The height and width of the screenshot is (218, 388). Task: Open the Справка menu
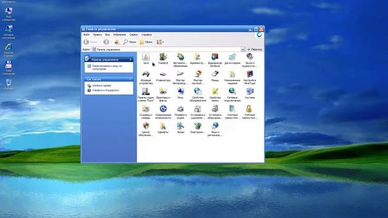click(147, 35)
